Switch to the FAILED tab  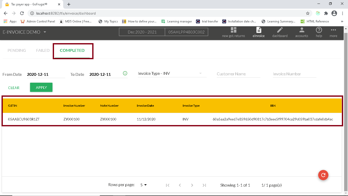coord(43,51)
